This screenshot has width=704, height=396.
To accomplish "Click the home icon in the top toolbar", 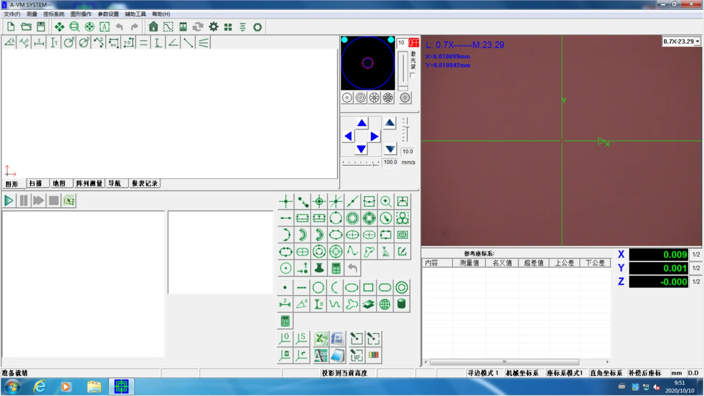I will click(x=153, y=27).
